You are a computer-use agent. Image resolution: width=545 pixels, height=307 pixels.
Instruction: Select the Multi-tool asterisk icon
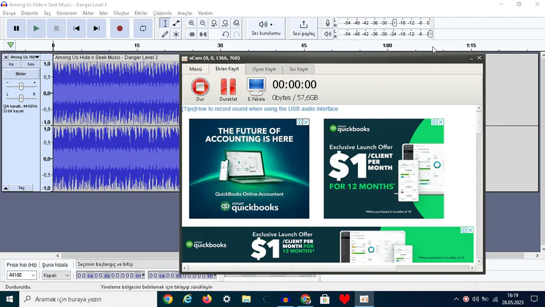(176, 34)
